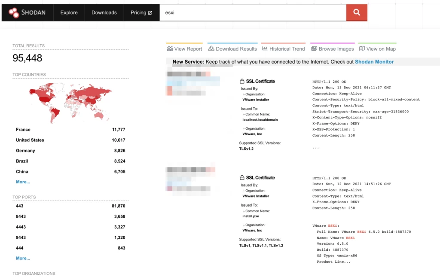Screen dimensions: 440x277
Task: Open the Explore menu item
Action: coord(69,12)
